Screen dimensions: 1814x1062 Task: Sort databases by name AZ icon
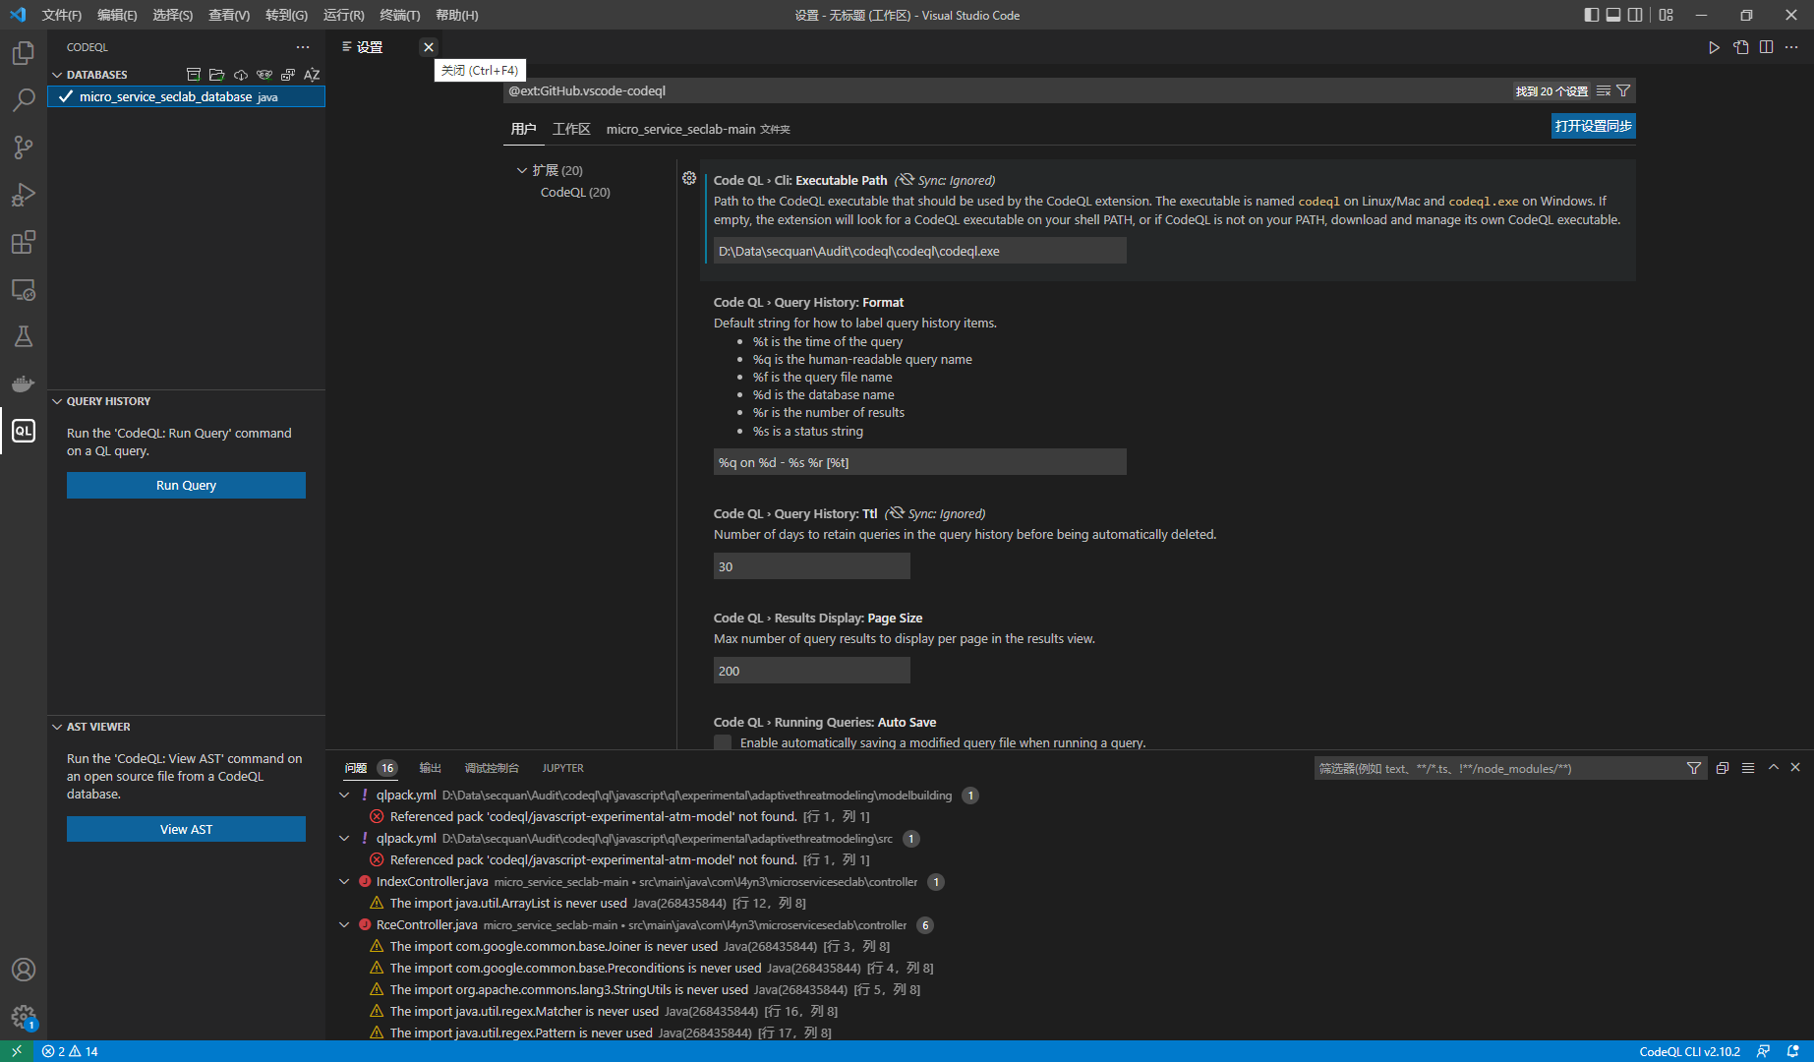pyautogui.click(x=312, y=75)
